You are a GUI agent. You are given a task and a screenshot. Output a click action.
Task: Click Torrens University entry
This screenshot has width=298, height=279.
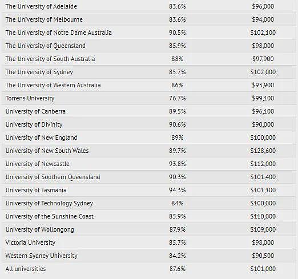pyautogui.click(x=30, y=98)
